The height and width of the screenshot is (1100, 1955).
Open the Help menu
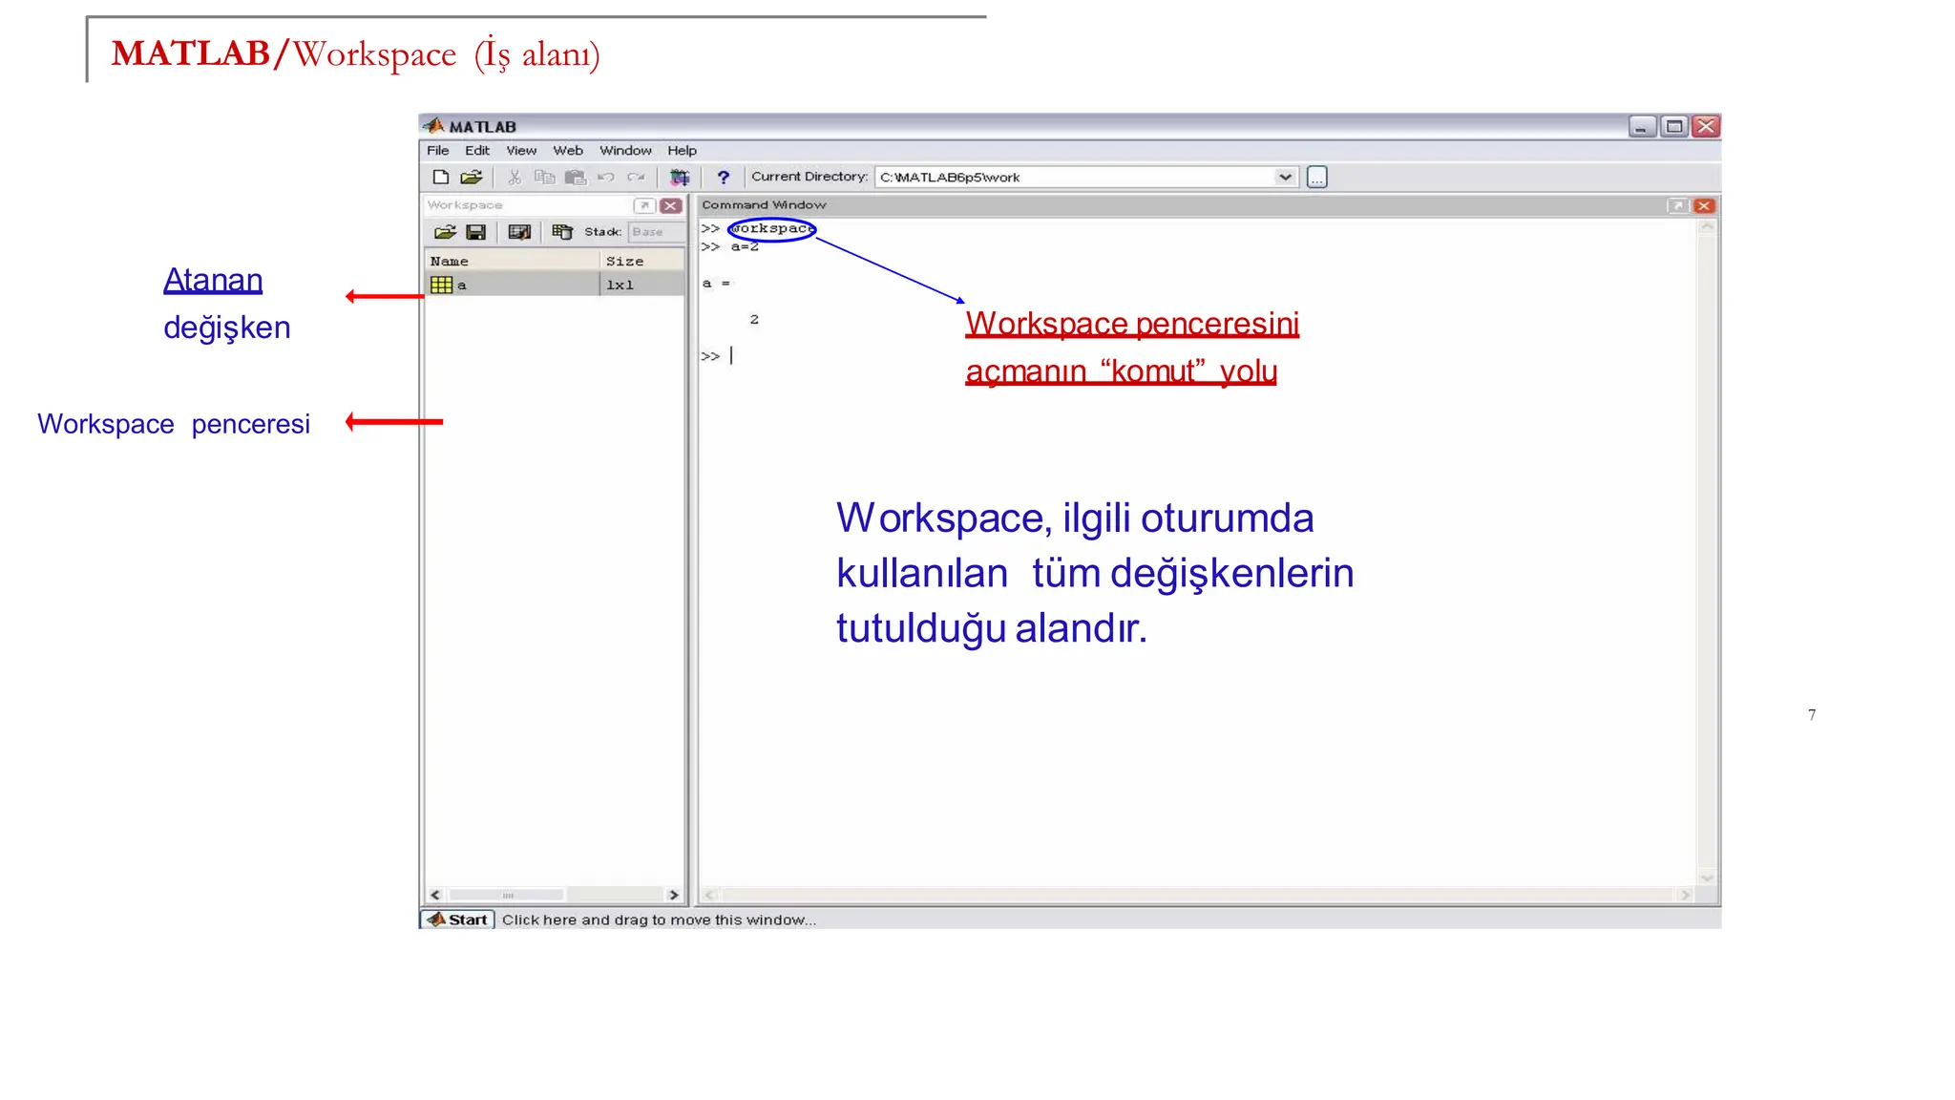coord(682,150)
